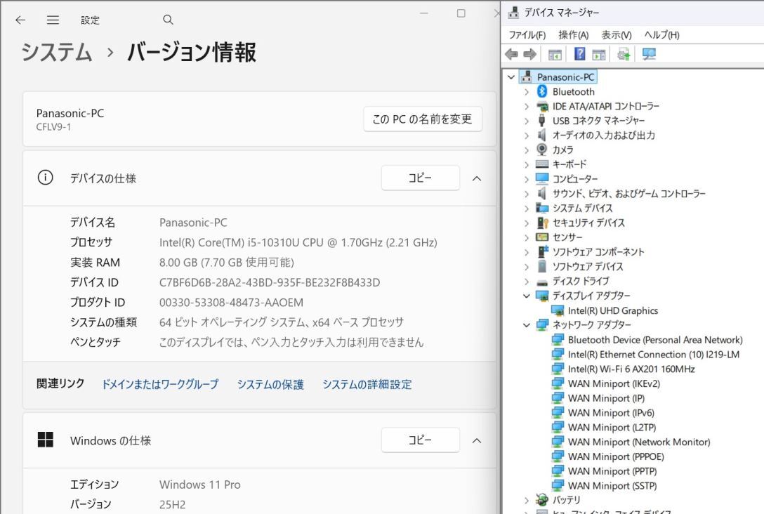Copy device specs with the コピー button

pyautogui.click(x=420, y=178)
